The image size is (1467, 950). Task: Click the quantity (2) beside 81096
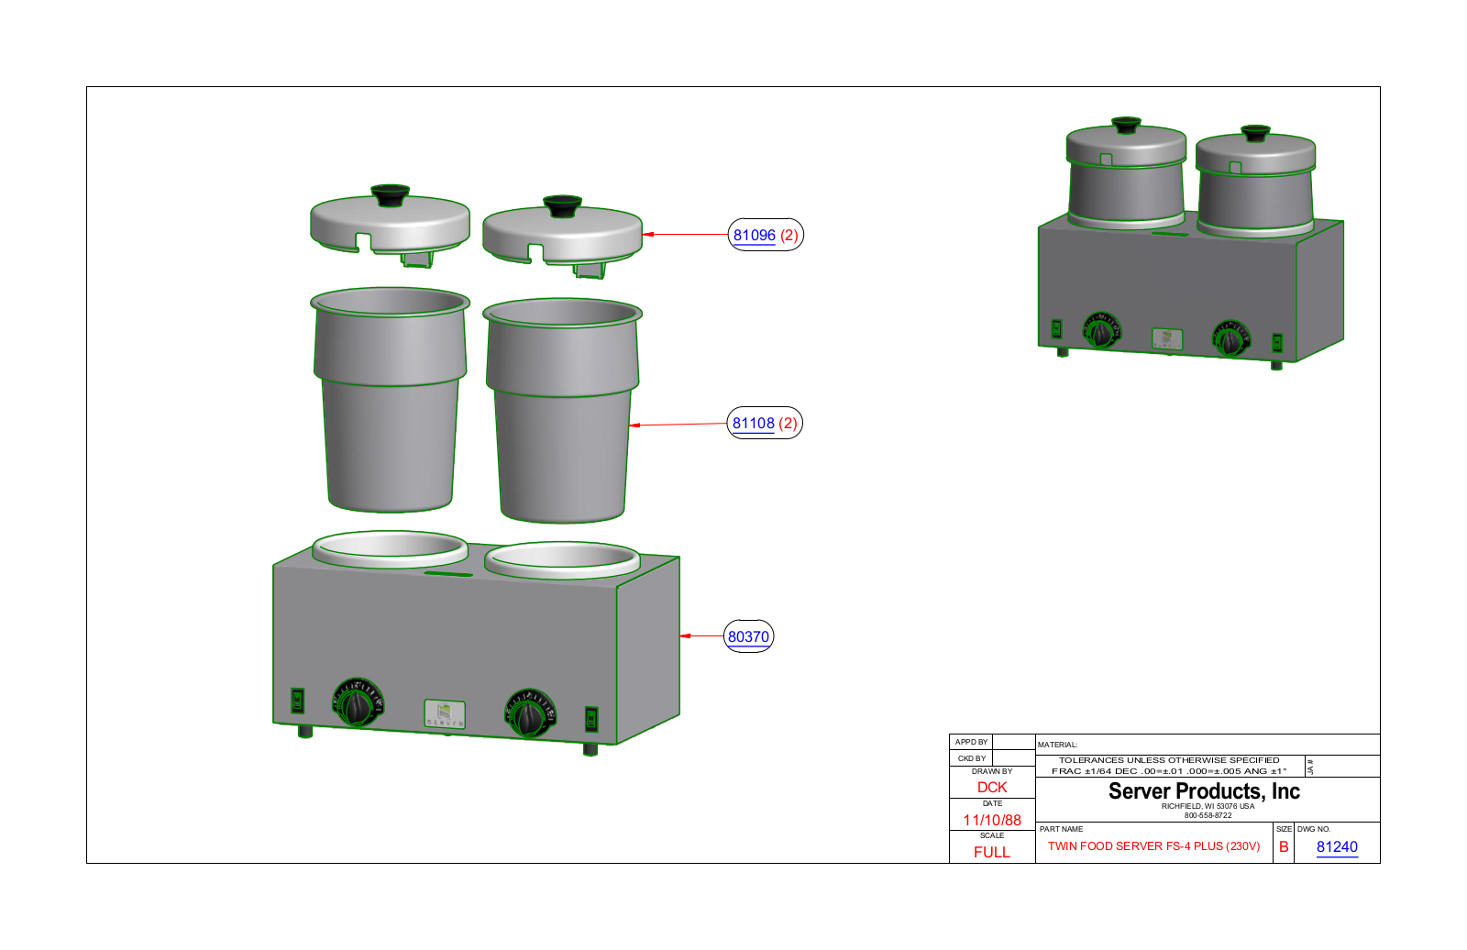(789, 235)
